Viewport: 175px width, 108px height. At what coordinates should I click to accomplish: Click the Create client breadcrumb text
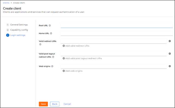[x=19, y=3]
